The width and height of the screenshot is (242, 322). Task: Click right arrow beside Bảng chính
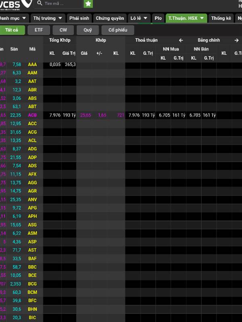236,40
